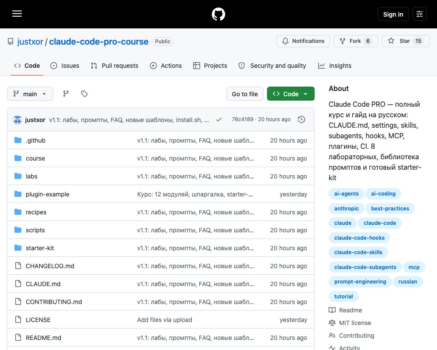Viewport: 437px width, 350px height.
Task: Open the LICENSE file
Action: [x=38, y=319]
